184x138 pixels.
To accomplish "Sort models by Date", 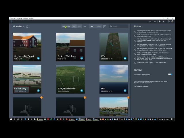I will pyautogui.click(x=92, y=26).
